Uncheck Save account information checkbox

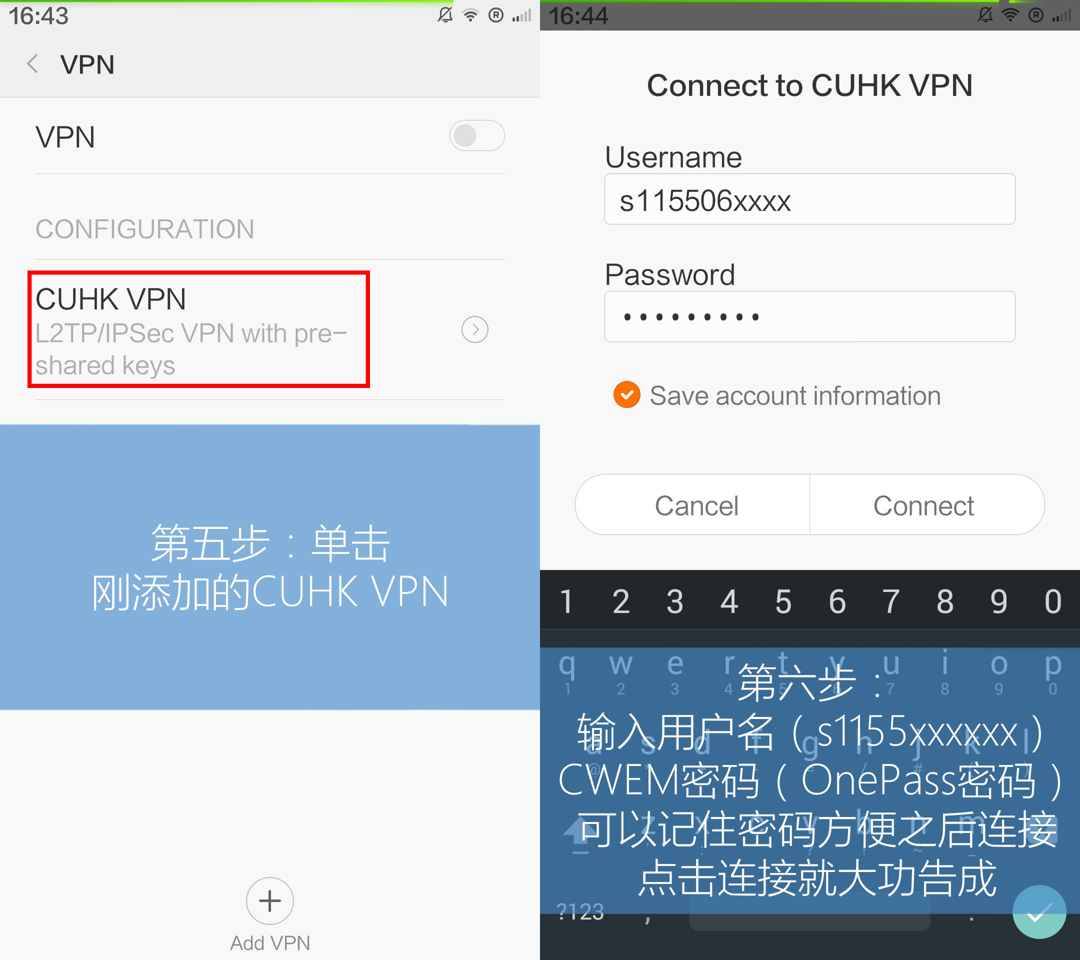pos(626,394)
